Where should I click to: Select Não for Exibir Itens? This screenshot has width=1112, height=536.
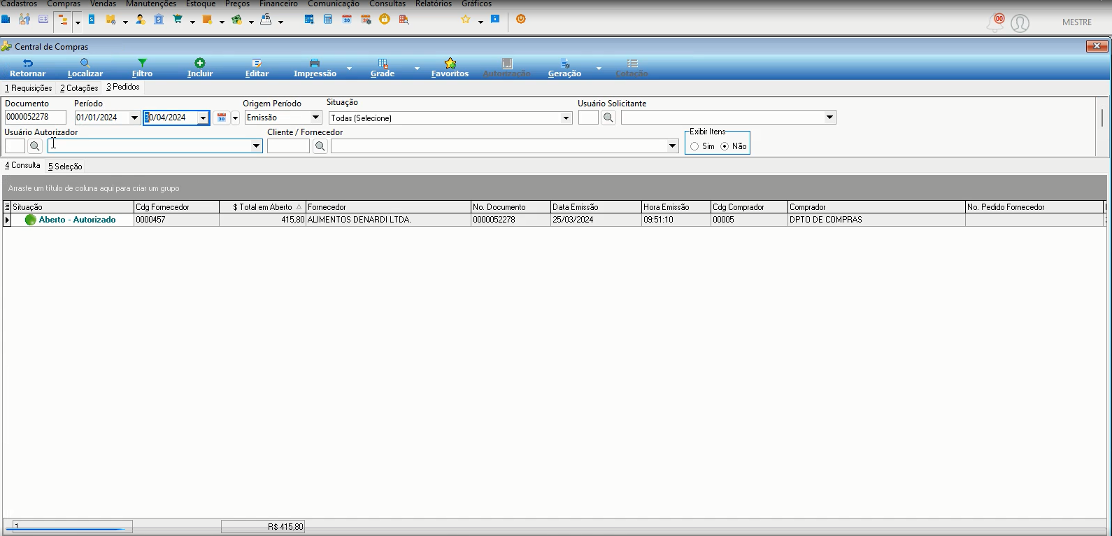(x=725, y=146)
